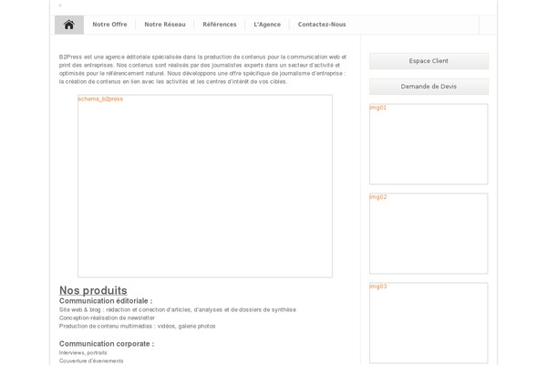
Task: Open the img01 sidebar image
Action: [x=428, y=144]
